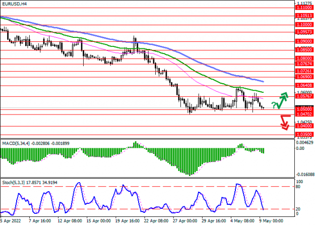Select the 29 Apr 16:00 date label
Viewport: 315px width, 225px height.
click(x=214, y=221)
